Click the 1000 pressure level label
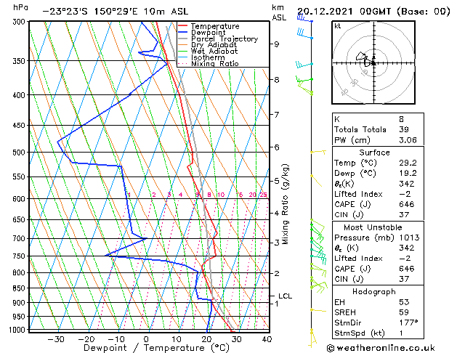The image size is (457, 353). (17, 330)
